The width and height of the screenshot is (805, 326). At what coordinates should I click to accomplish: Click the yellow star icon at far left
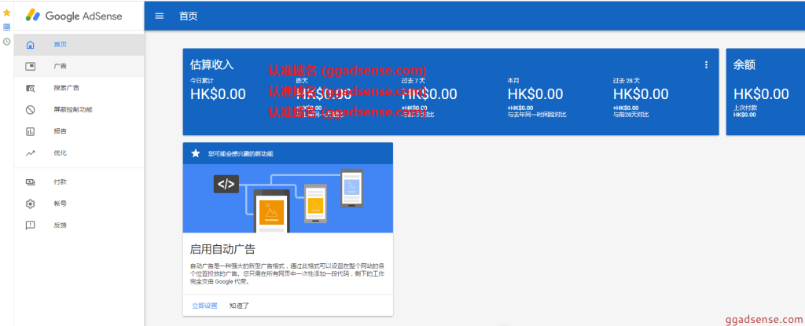6,13
